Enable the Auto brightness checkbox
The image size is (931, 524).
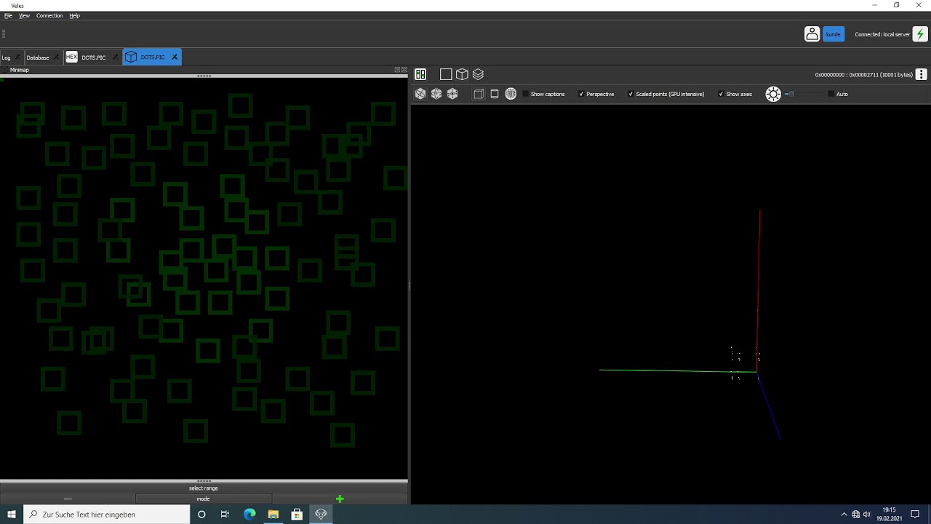[831, 94]
